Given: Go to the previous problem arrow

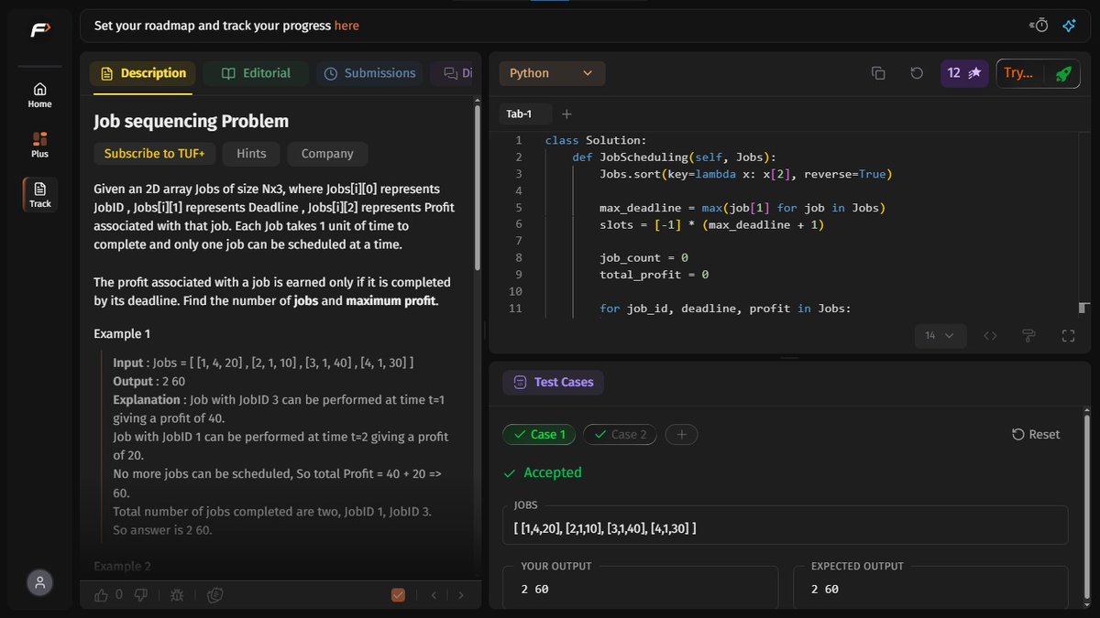Looking at the screenshot, I should click(x=434, y=595).
